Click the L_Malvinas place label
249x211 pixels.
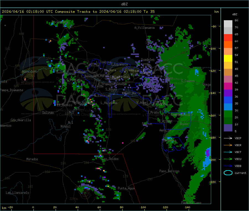coord(109,103)
